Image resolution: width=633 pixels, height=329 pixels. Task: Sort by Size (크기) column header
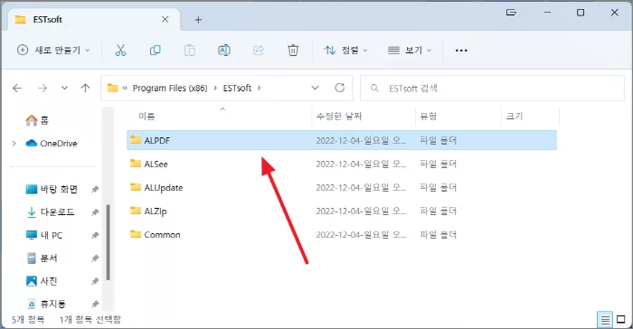point(515,117)
